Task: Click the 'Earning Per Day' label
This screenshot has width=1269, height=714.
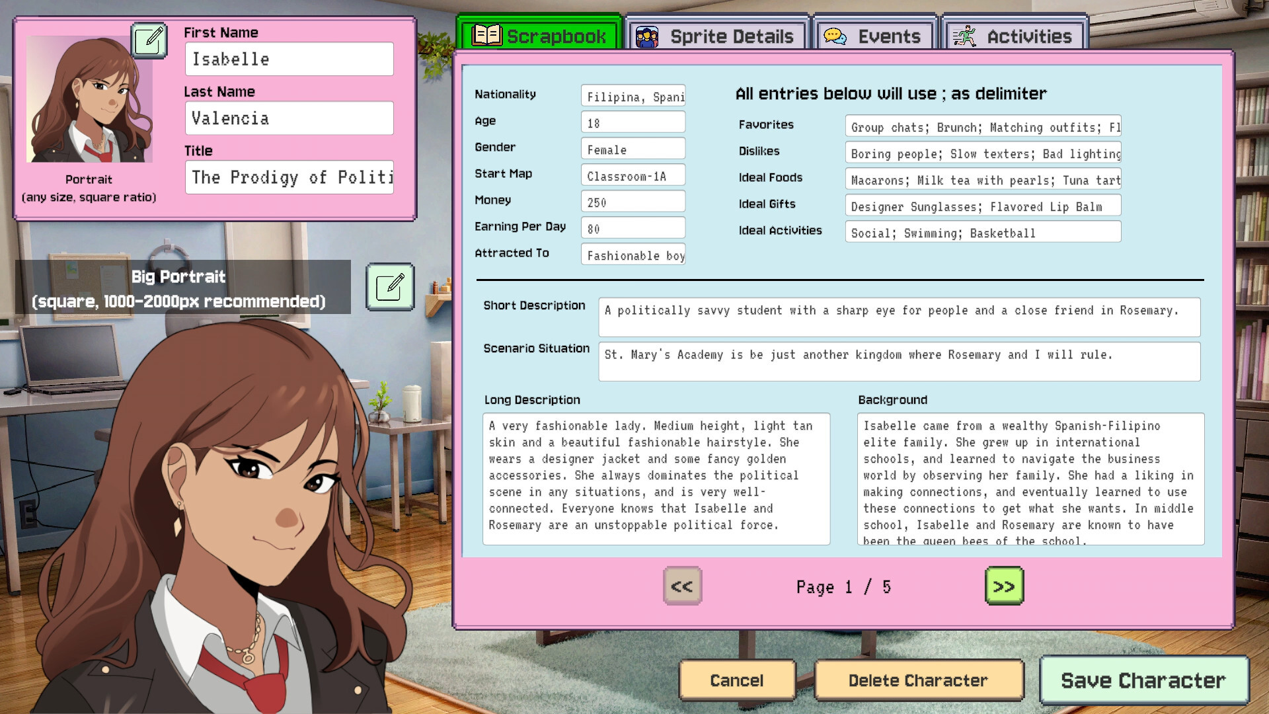Action: tap(520, 227)
